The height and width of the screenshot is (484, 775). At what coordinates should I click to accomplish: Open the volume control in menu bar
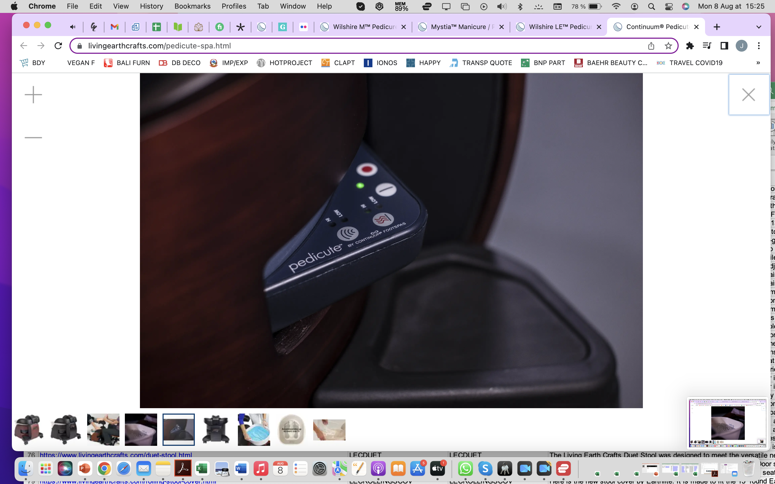pyautogui.click(x=502, y=6)
